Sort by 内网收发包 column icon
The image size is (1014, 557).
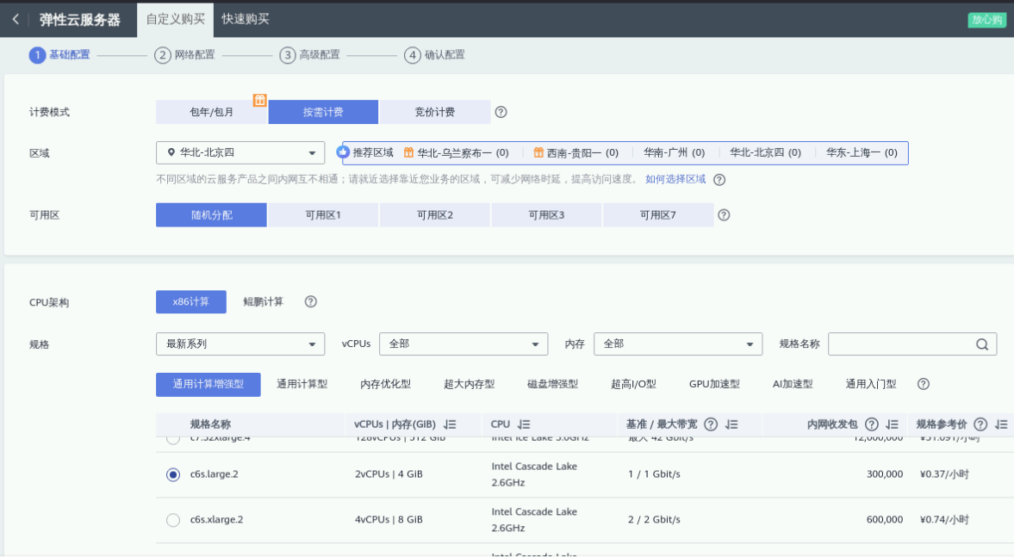click(893, 424)
